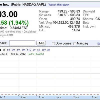
Task: Switch chart zoom to YTD
Action: pyautogui.click(x=29, y=50)
